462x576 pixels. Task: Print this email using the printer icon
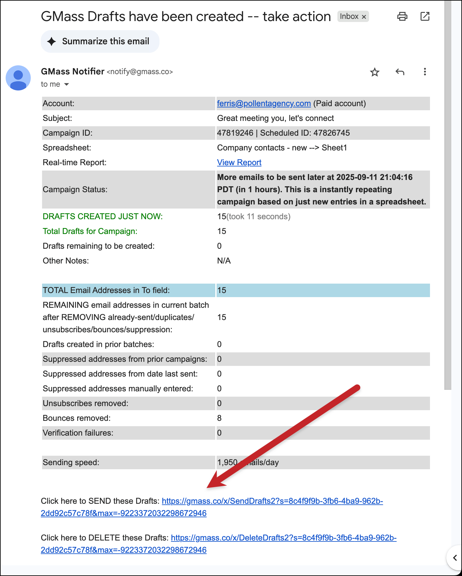tap(402, 16)
